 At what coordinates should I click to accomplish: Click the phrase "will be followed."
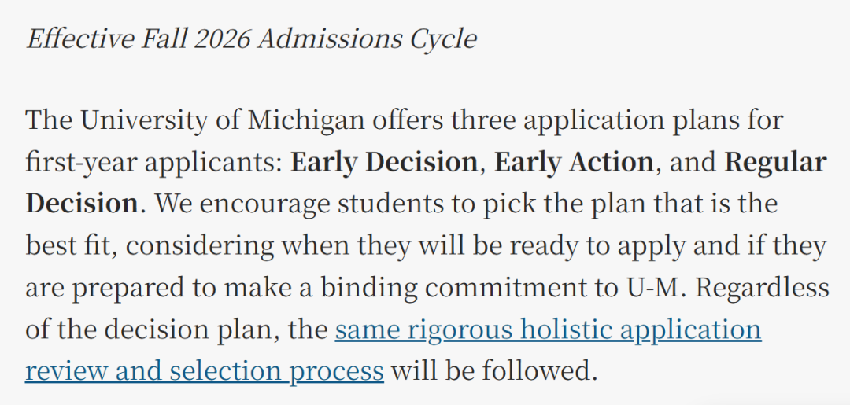click(x=493, y=371)
